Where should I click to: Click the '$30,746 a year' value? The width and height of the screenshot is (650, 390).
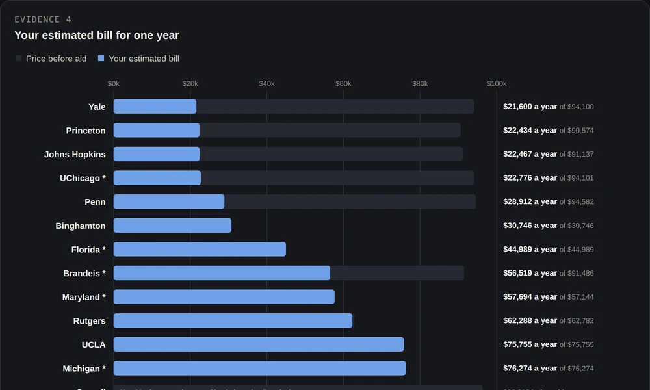(x=530, y=226)
